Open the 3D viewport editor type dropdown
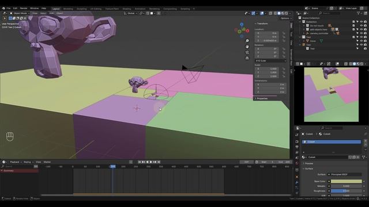The width and height of the screenshot is (369, 207). point(5,13)
